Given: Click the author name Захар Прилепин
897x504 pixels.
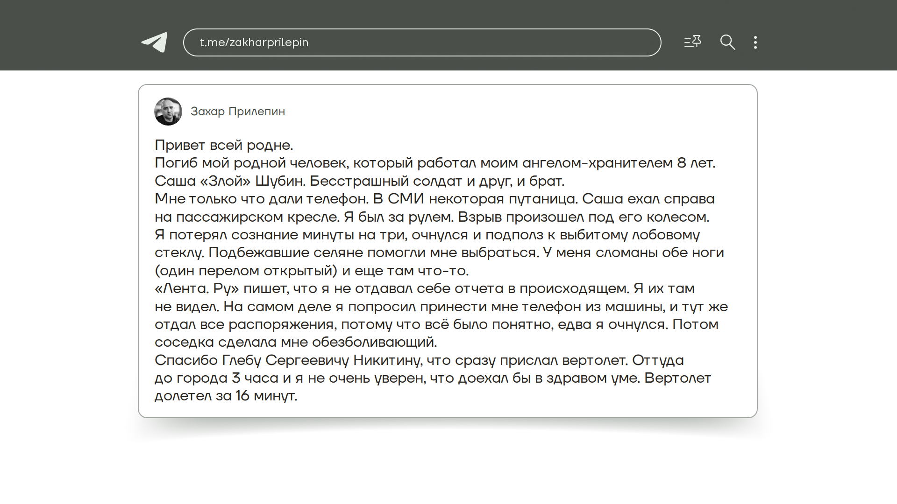Looking at the screenshot, I should [237, 112].
